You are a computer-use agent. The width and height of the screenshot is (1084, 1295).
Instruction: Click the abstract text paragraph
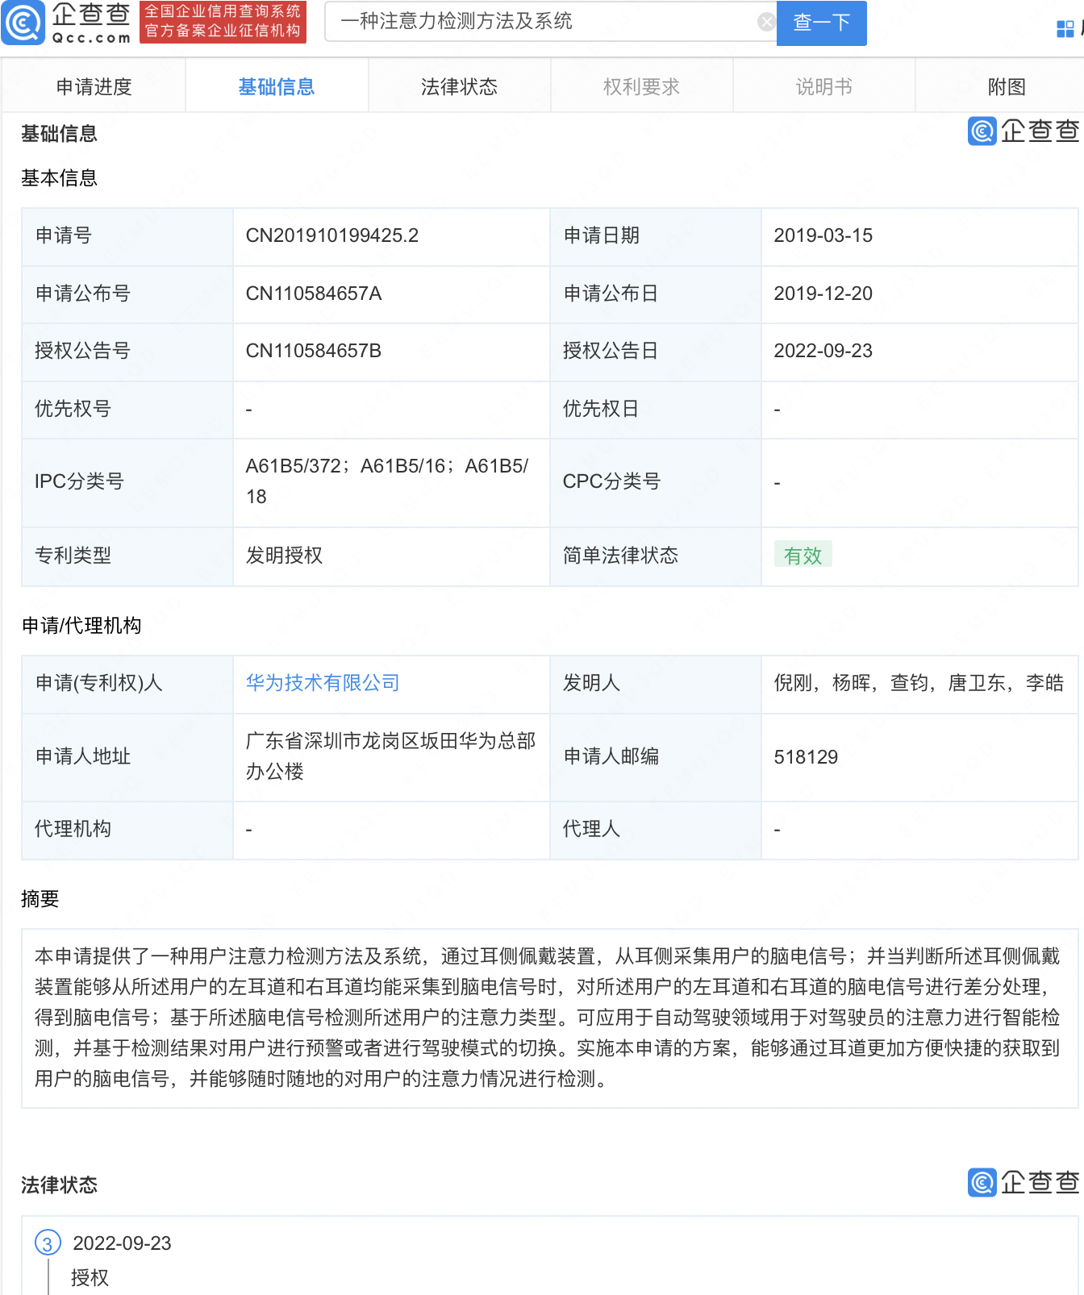[549, 1018]
